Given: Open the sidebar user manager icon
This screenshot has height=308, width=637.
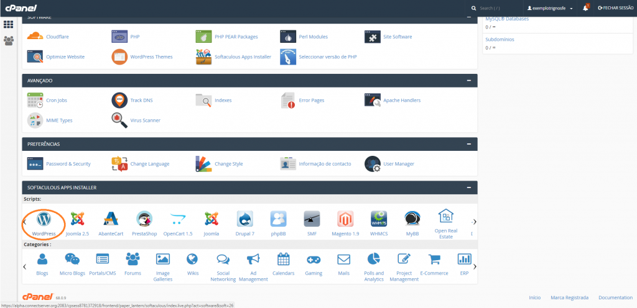Looking at the screenshot, I should click(x=9, y=40).
